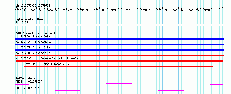Click the red bar for nsv5495383
Image resolution: width=231 pixels, height=94 pixels.
(119, 66)
